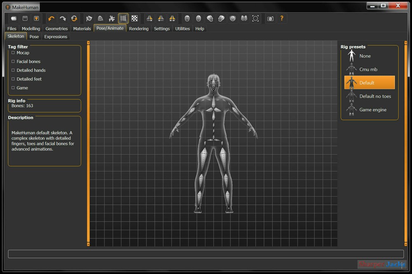
Task: Choose the Cmu mb rig preset
Action: click(x=370, y=69)
